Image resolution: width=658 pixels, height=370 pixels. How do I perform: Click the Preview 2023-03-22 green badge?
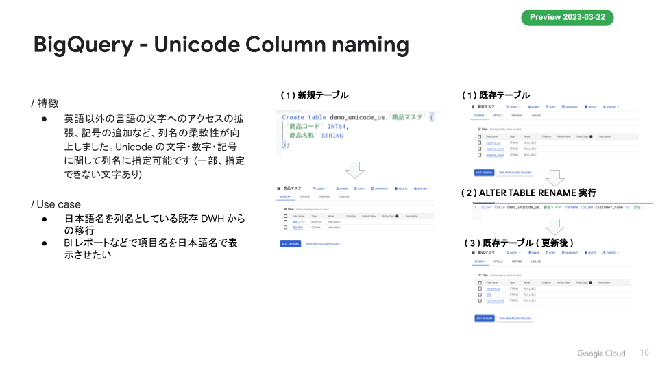click(x=568, y=18)
